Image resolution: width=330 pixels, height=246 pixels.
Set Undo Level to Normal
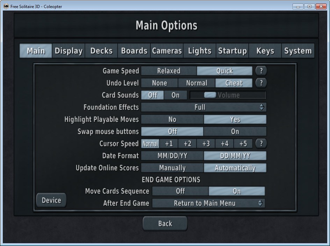click(x=196, y=83)
